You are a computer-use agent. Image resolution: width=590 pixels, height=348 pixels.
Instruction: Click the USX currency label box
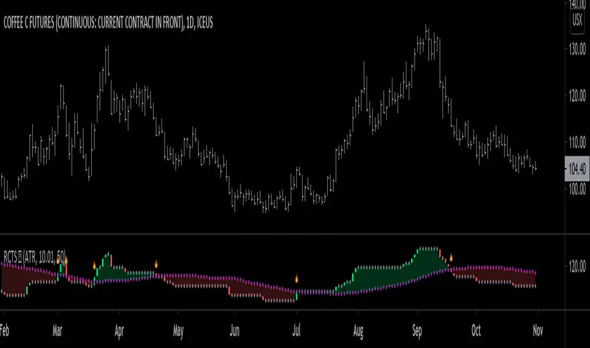click(577, 19)
